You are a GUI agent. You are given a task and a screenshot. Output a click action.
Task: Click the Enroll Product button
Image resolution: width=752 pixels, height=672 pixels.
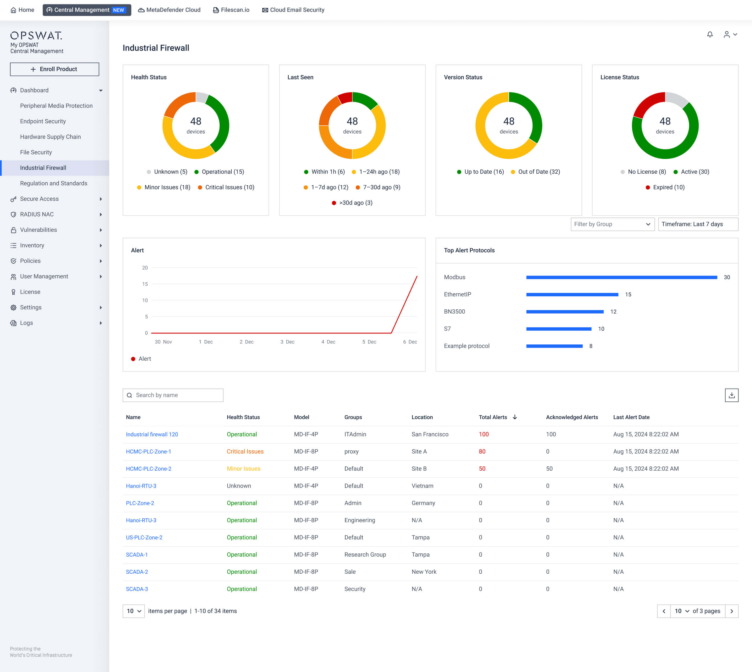click(x=54, y=69)
